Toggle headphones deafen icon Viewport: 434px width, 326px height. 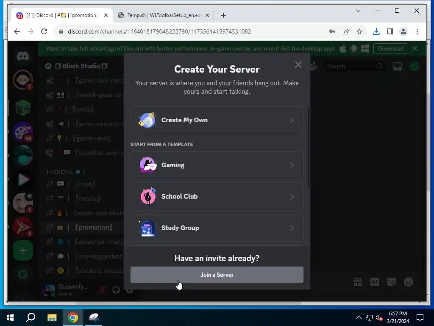point(116,290)
